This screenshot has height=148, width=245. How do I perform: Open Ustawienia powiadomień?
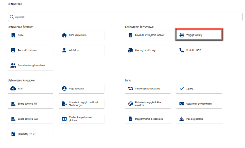[199, 104]
